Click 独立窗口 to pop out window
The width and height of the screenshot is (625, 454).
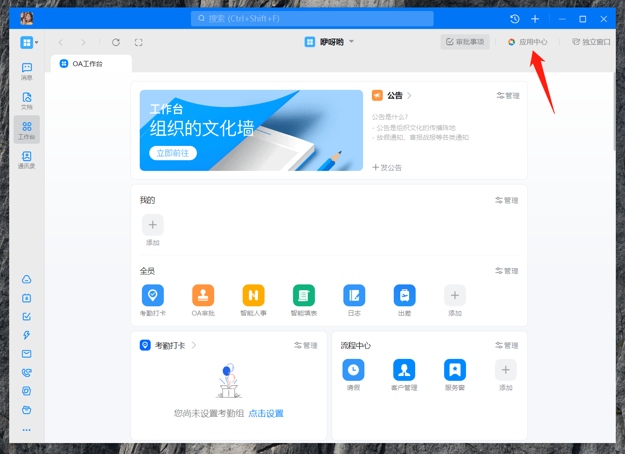(591, 42)
